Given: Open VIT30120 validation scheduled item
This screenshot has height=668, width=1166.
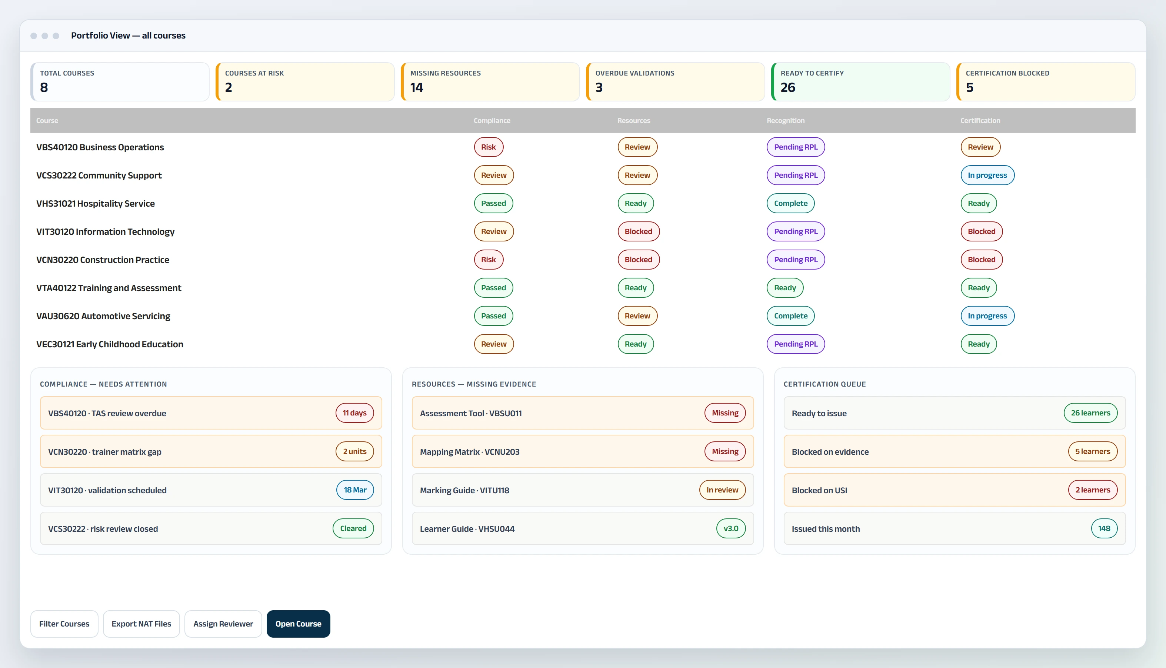Looking at the screenshot, I should pos(211,490).
